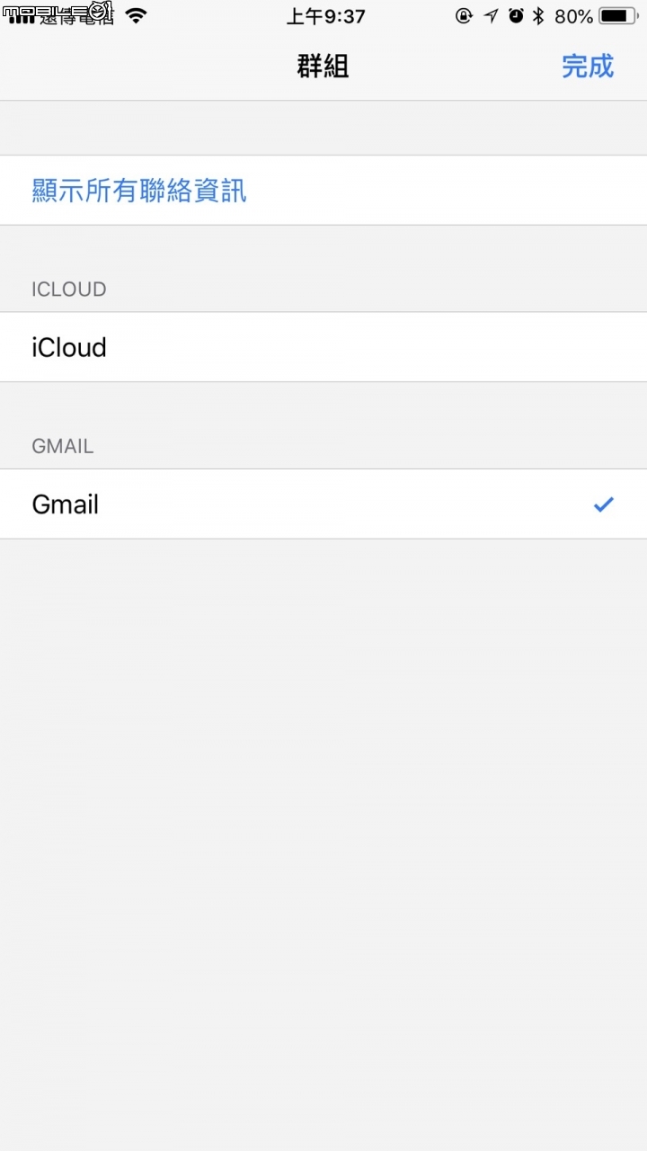The width and height of the screenshot is (647, 1151).
Task: Tap the iCloud label text
Action: click(x=69, y=347)
